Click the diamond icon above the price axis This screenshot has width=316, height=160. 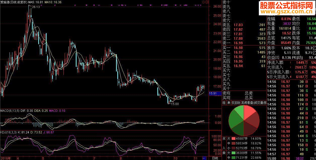point(203,2)
